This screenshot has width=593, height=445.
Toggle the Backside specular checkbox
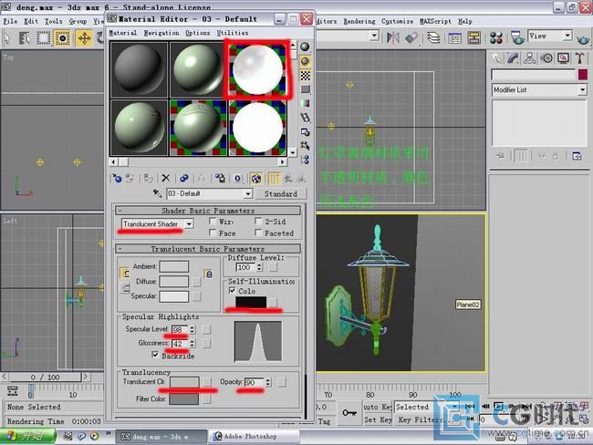[155, 355]
